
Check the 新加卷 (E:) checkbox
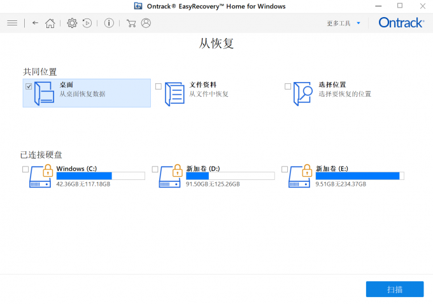coord(285,169)
